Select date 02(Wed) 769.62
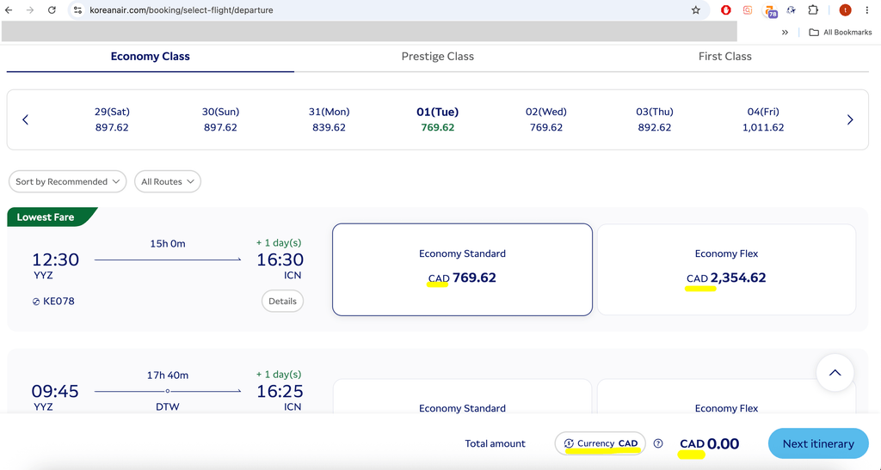 coord(546,119)
